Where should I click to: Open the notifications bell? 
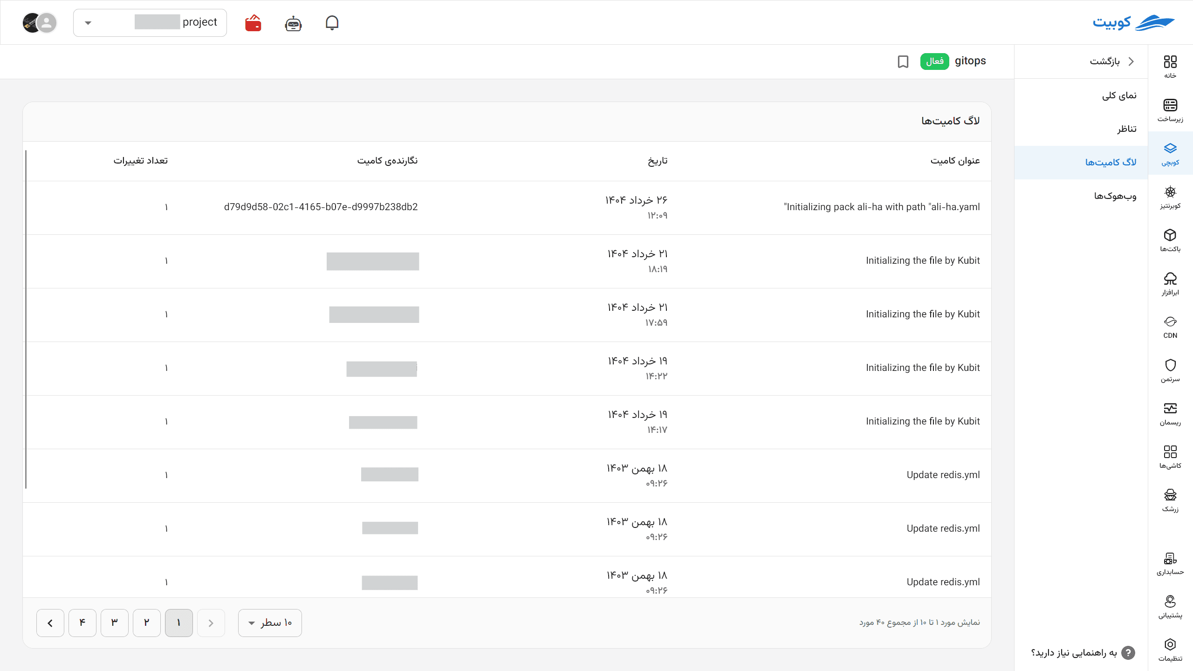click(x=332, y=22)
